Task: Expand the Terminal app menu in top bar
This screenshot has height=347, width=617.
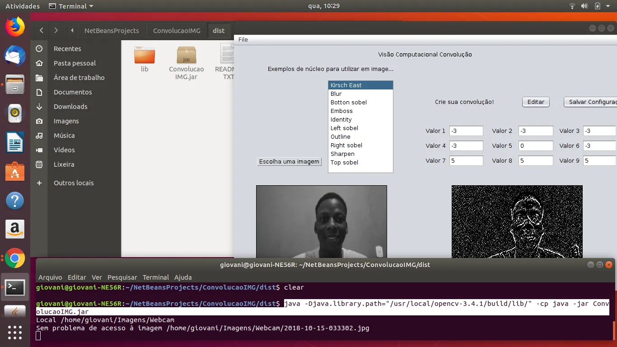Action: point(71,6)
